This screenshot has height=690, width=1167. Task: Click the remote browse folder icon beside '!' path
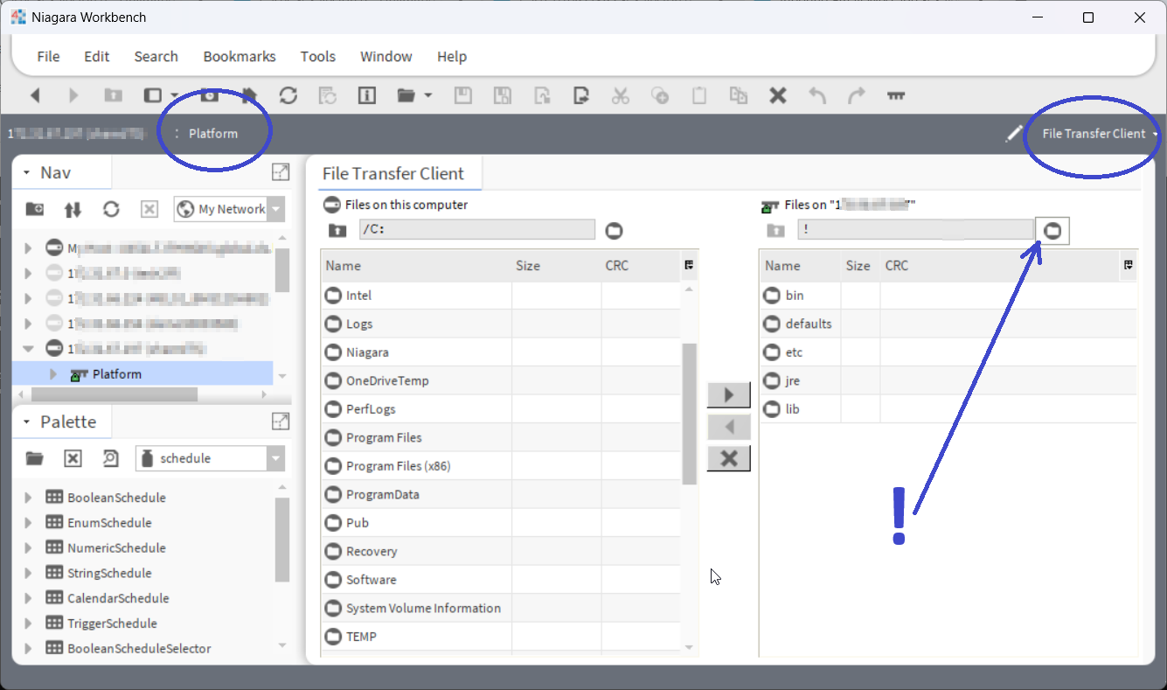[1052, 231]
